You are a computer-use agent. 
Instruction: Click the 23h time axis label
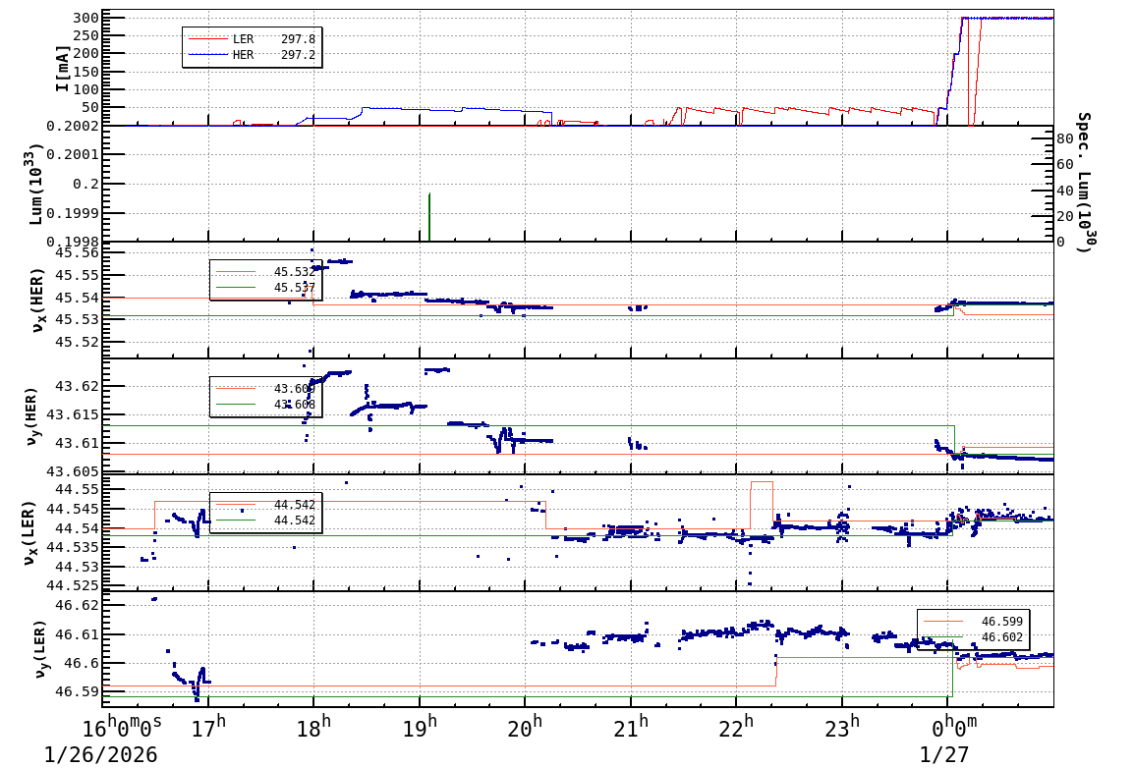842,729
